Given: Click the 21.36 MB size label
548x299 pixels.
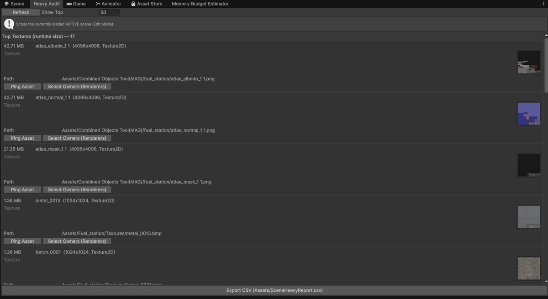Looking at the screenshot, I should coord(14,149).
